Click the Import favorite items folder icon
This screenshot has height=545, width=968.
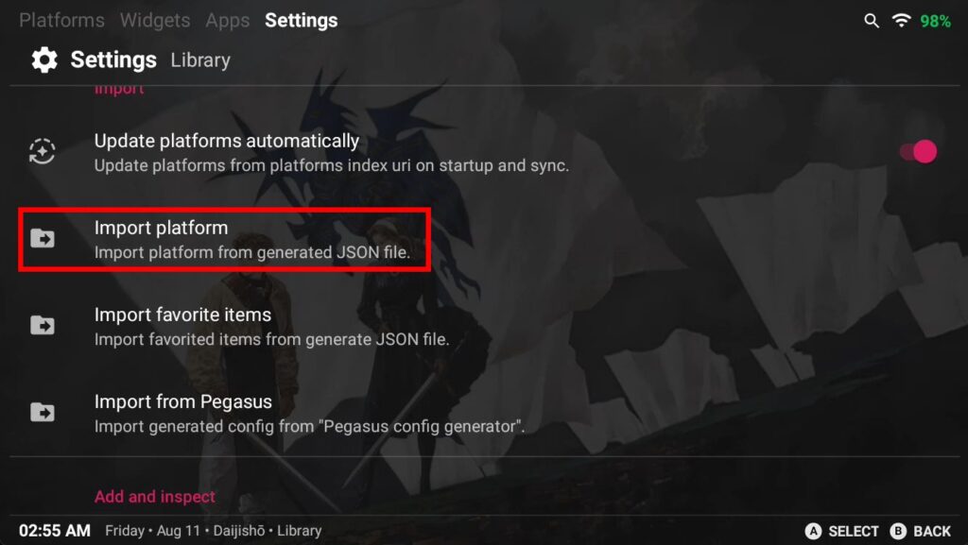click(x=43, y=325)
